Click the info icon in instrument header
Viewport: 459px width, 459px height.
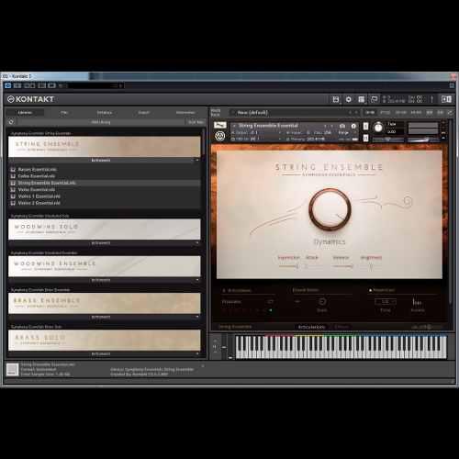353,126
